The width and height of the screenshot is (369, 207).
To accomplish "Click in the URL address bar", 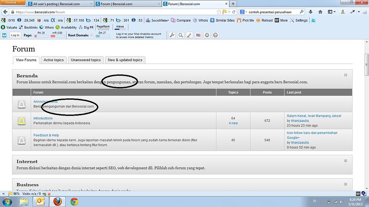I will tap(115, 12).
